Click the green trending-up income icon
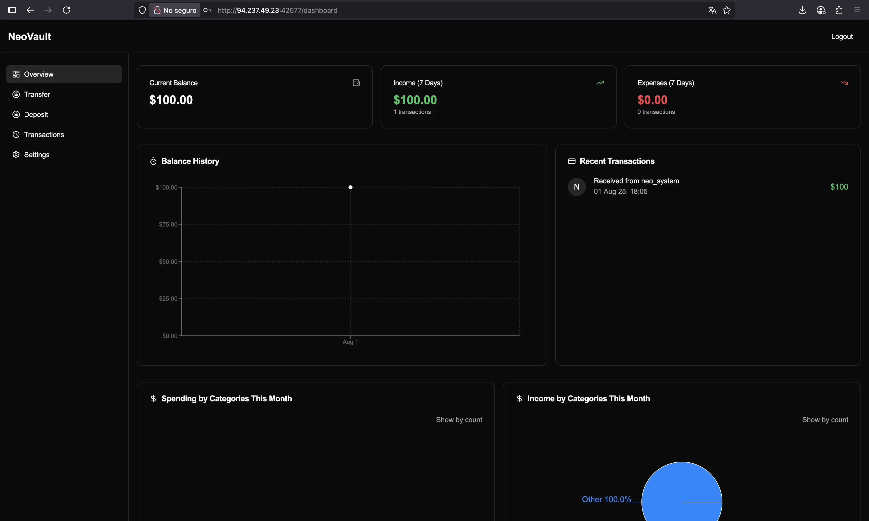The width and height of the screenshot is (869, 521). tap(600, 83)
